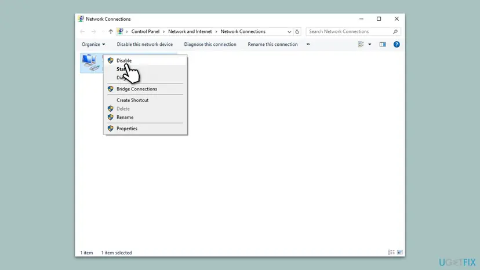Go forward with the forward arrow
Image resolution: width=480 pixels, height=270 pixels.
point(93,31)
